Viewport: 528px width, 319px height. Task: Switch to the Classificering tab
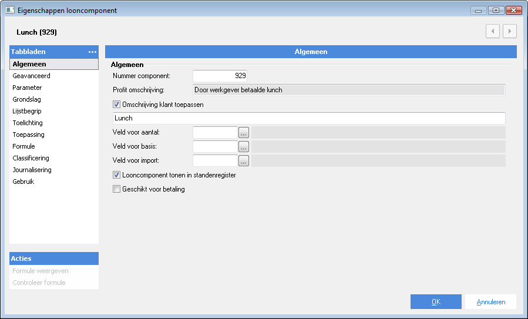(54, 158)
